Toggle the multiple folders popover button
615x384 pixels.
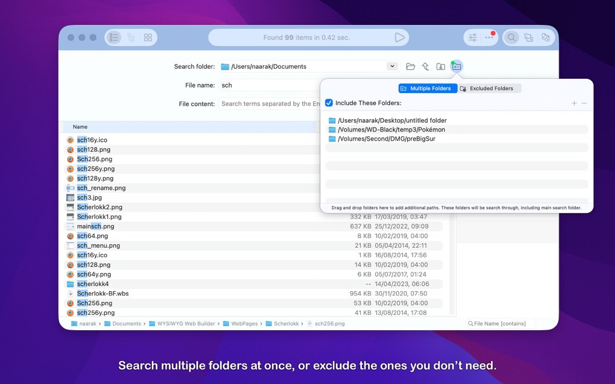tap(457, 67)
